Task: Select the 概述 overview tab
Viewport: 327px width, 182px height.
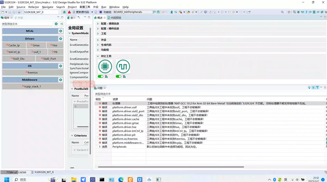Action: (100, 18)
